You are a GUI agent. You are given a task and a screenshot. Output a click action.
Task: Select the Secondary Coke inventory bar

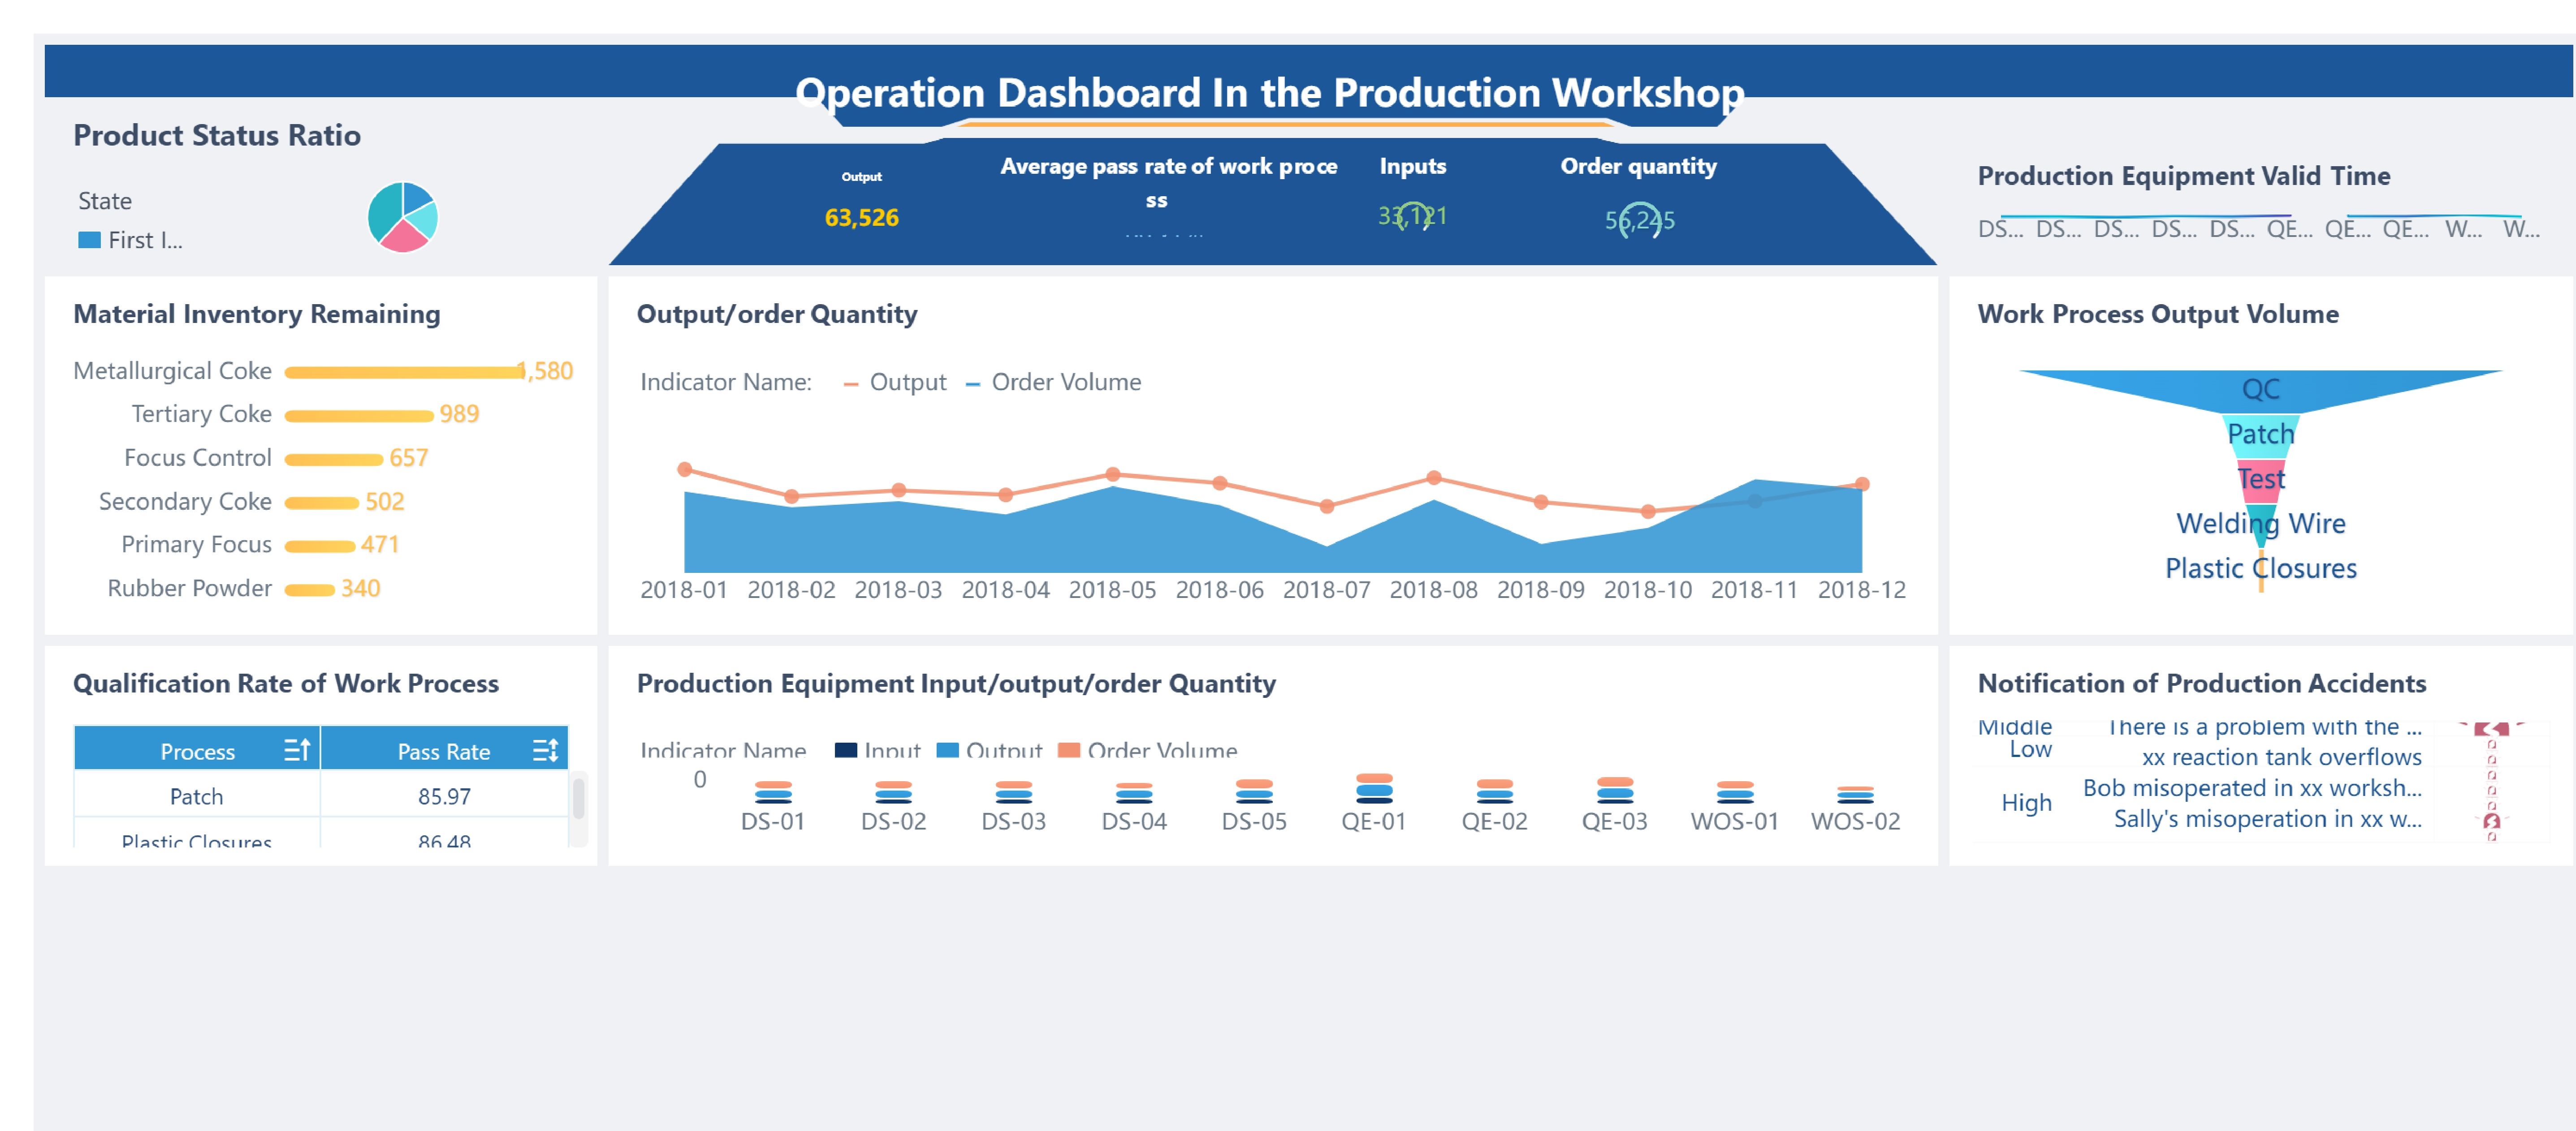(322, 503)
